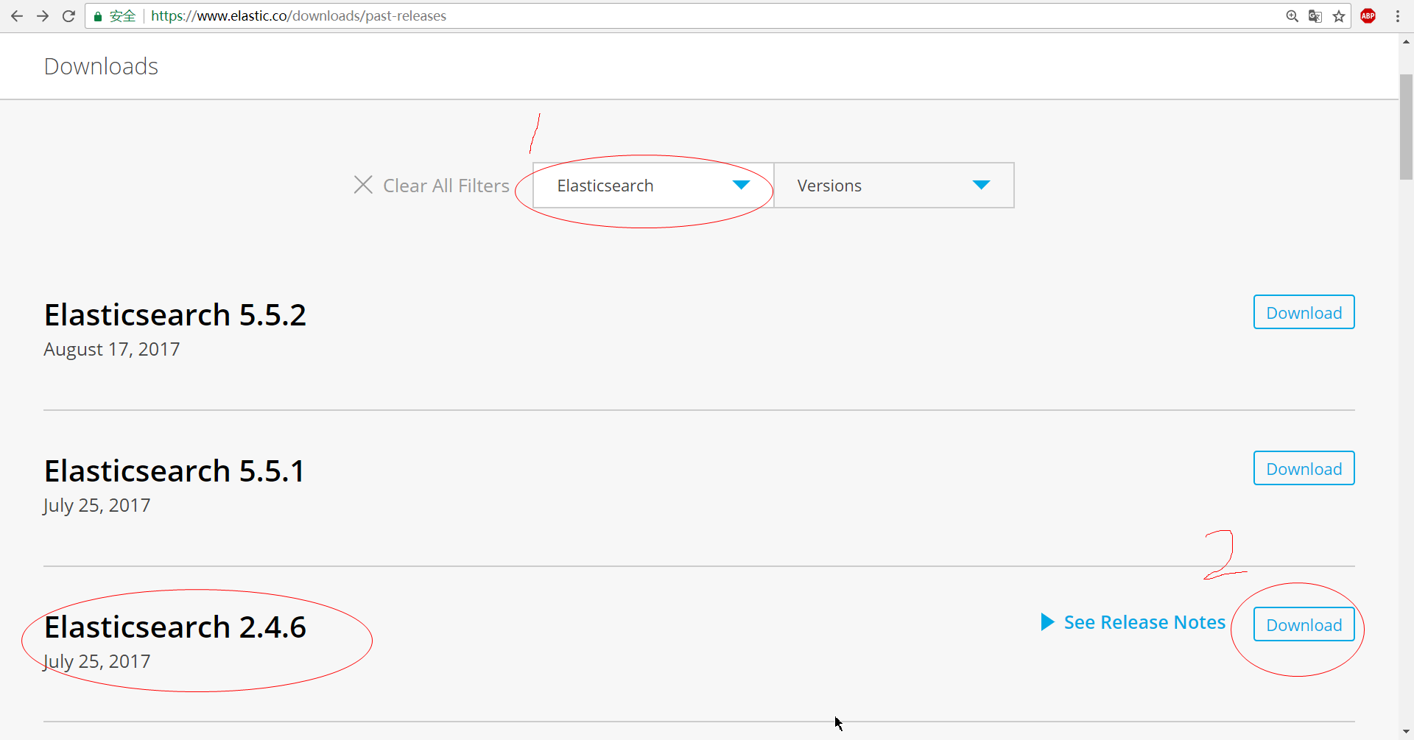Click the secure padlock icon in address bar
The height and width of the screenshot is (740, 1414).
(97, 16)
